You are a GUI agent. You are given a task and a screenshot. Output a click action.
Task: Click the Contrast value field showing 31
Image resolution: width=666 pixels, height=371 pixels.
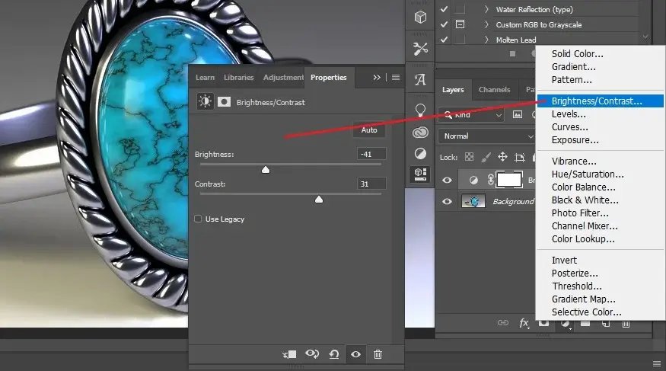[x=371, y=184]
